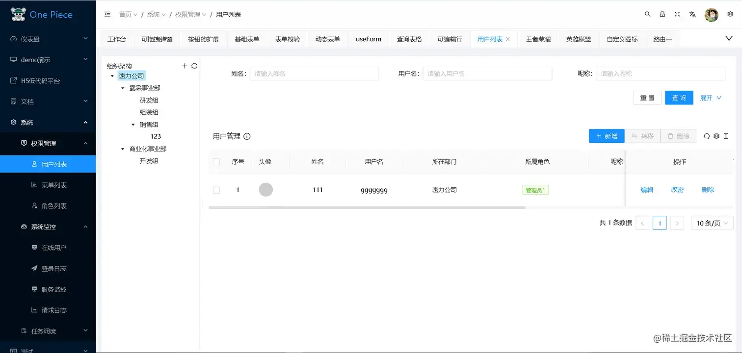Select the checkbox for user 111

point(216,190)
